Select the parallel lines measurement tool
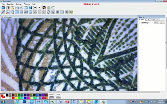 (49, 12)
